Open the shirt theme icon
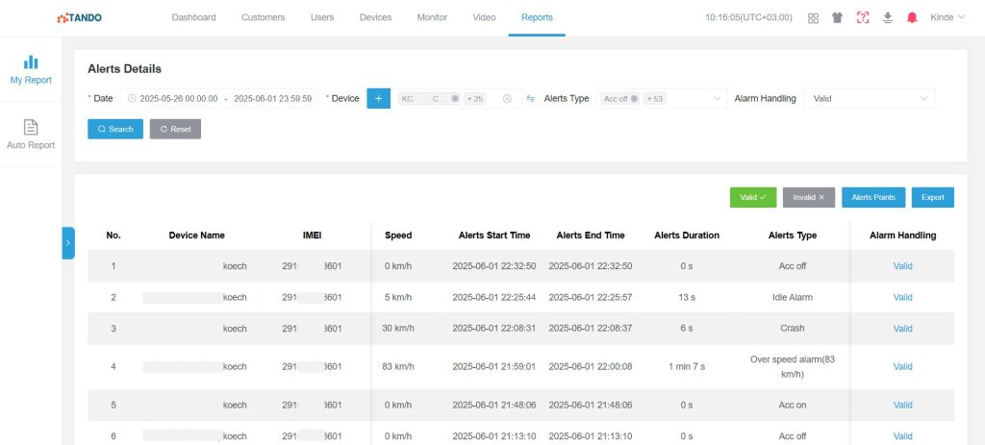The width and height of the screenshot is (985, 445). coord(837,17)
